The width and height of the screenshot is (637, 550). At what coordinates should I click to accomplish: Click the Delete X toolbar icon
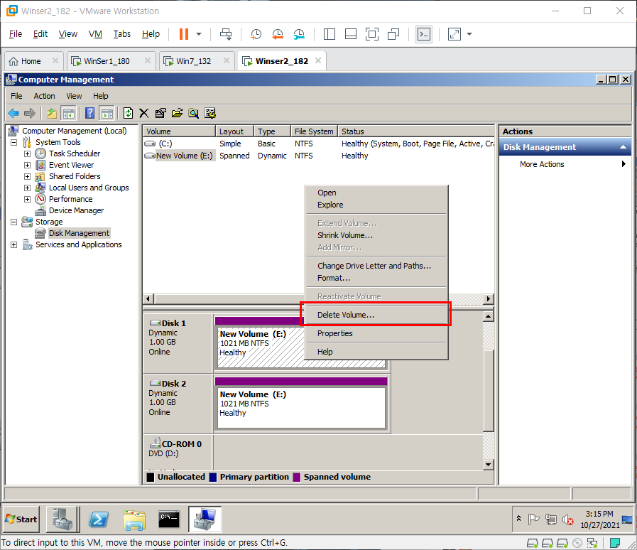pos(144,113)
